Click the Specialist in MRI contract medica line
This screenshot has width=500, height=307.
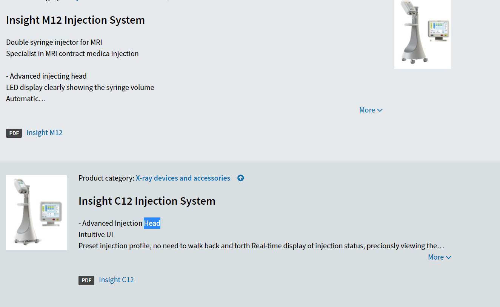click(72, 53)
